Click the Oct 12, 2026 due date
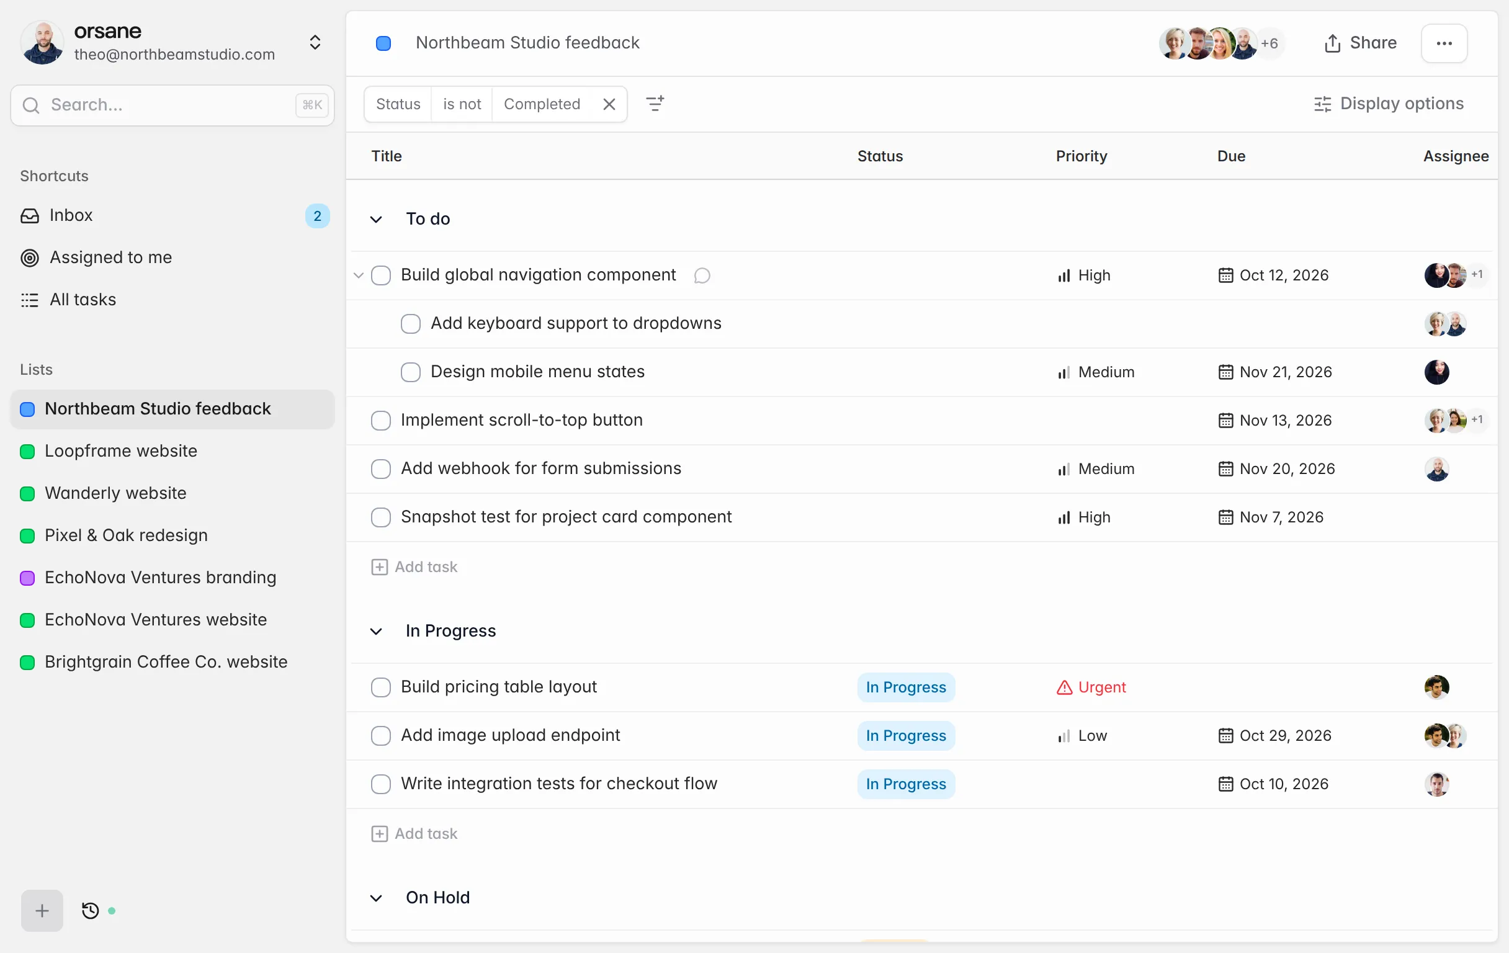This screenshot has height=953, width=1509. pyautogui.click(x=1273, y=275)
